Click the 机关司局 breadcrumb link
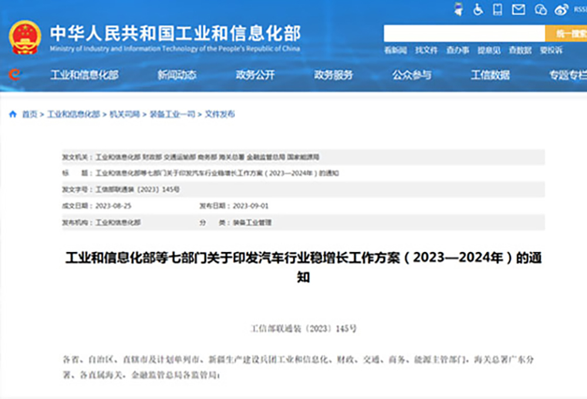This screenshot has height=399, width=587. (124, 114)
